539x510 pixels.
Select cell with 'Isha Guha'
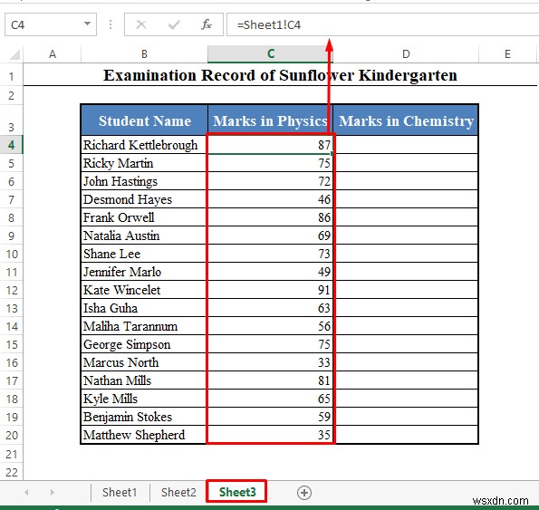[144, 308]
